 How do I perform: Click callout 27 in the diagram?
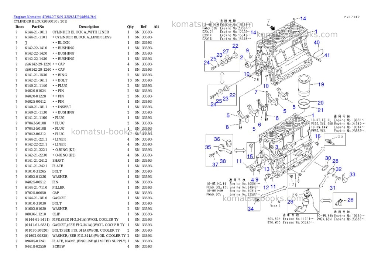226,52
